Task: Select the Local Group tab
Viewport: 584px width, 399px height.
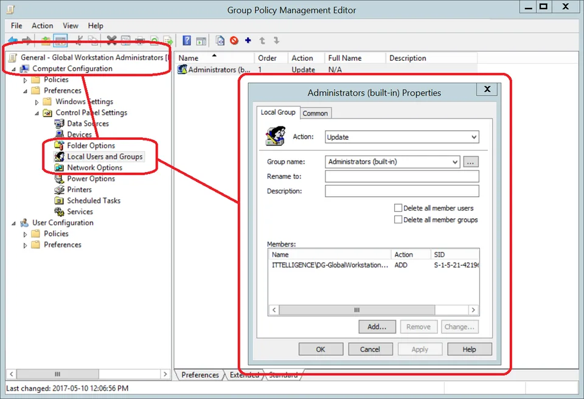Action: 278,112
